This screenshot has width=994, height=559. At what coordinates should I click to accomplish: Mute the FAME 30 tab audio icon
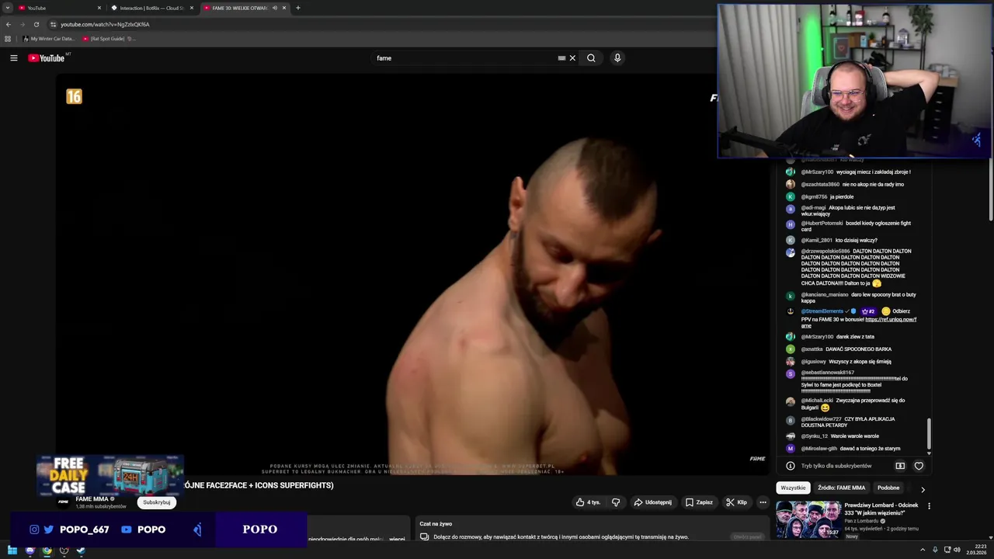274,8
